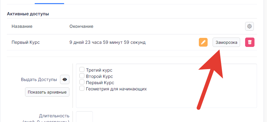Click the Активные доступы heading
Image resolution: width=267 pixels, height=122 pixels.
coord(28,14)
